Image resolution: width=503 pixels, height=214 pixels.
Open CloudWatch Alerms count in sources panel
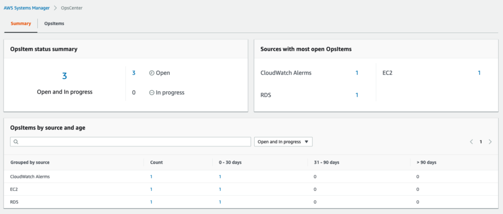[x=357, y=73]
